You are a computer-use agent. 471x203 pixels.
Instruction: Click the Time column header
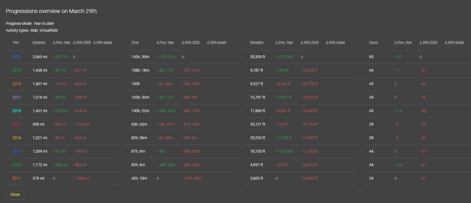[x=135, y=42]
